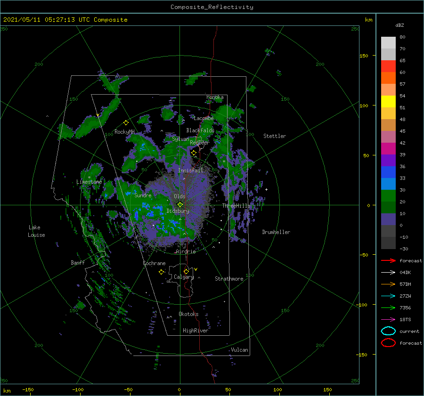424x396 pixels.
Task: Click the Ponoka city label
Action: click(x=215, y=97)
